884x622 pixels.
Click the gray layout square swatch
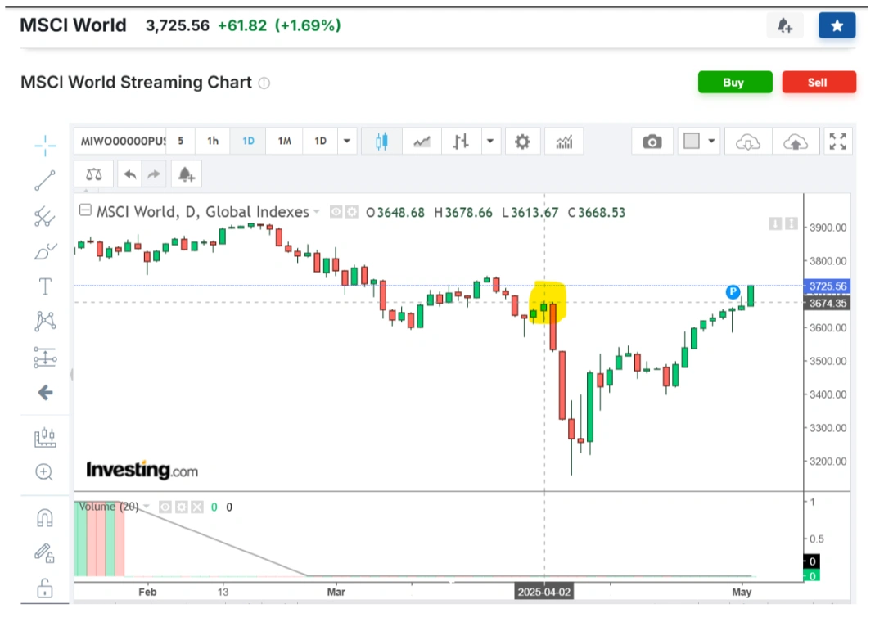pos(692,141)
